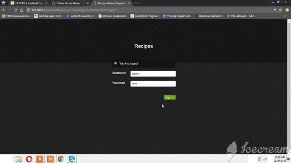Select the Recipes Admin | Sign In tab

(x=111, y=3)
